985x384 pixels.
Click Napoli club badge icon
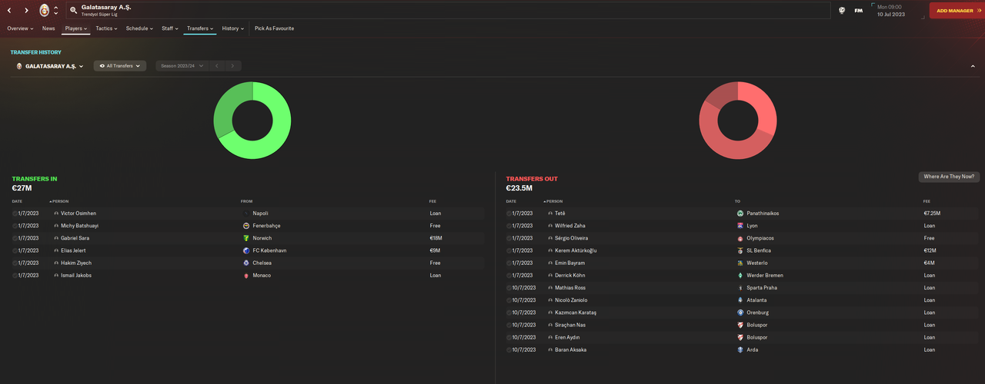[x=246, y=214]
